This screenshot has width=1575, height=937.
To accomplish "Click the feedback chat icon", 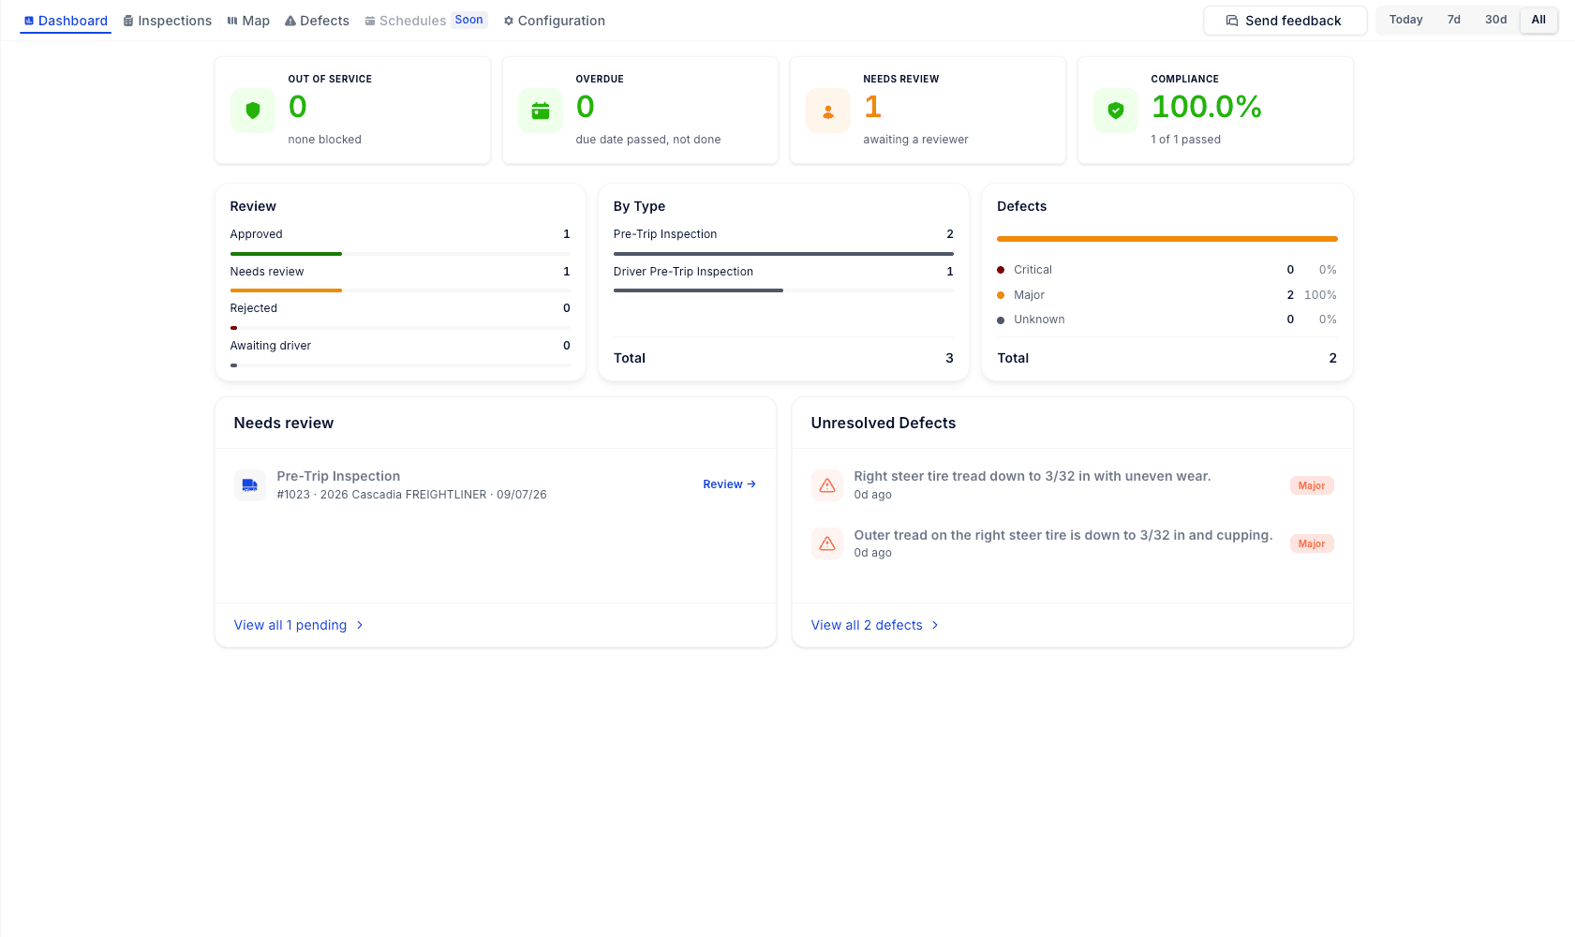I will pos(1232,21).
